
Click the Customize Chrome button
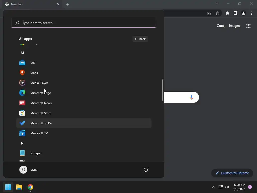click(232, 173)
